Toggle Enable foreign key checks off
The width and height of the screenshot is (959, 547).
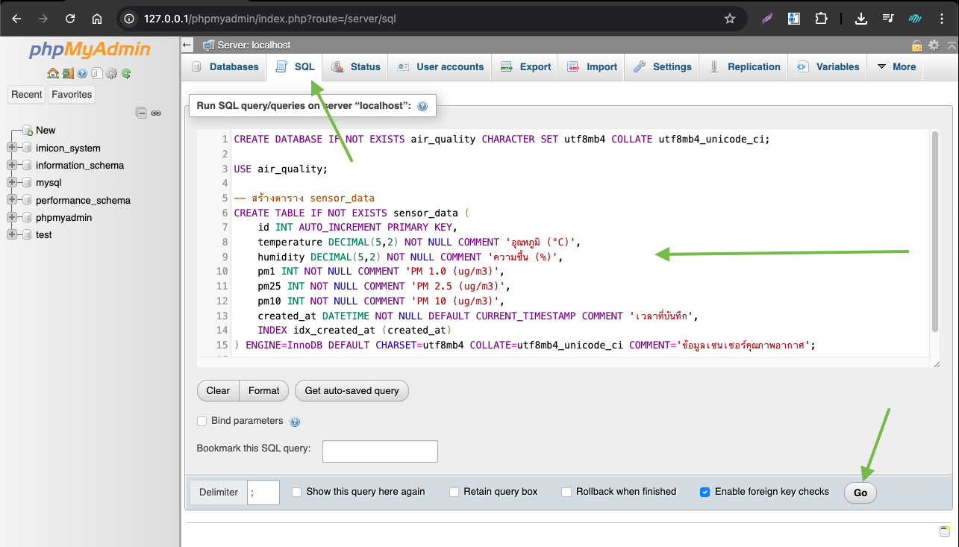tap(705, 492)
